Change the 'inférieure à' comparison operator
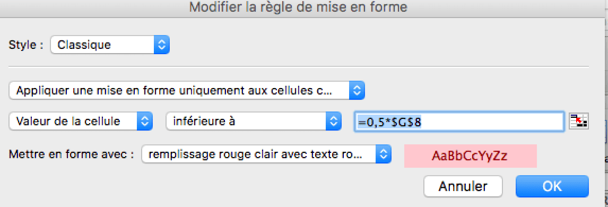The height and width of the screenshot is (207, 608). 254,122
